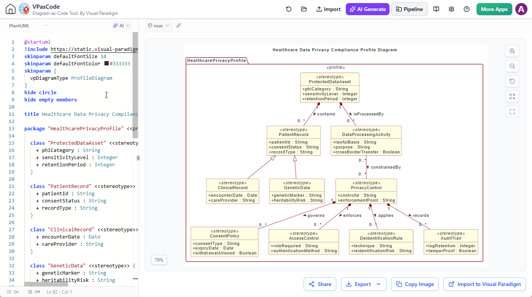Screen dimensions: 532x297
Task: Zoom out of the diagram
Action: [512, 66]
